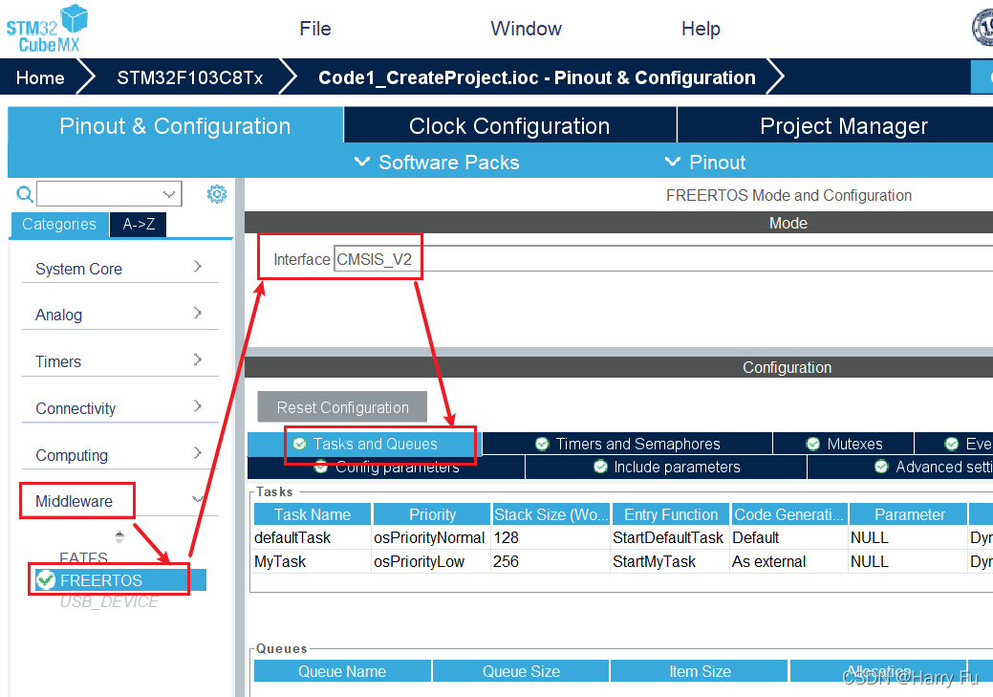Viewport: 993px width, 697px height.
Task: Click the check icon on Advanced settings tab
Action: click(x=881, y=467)
